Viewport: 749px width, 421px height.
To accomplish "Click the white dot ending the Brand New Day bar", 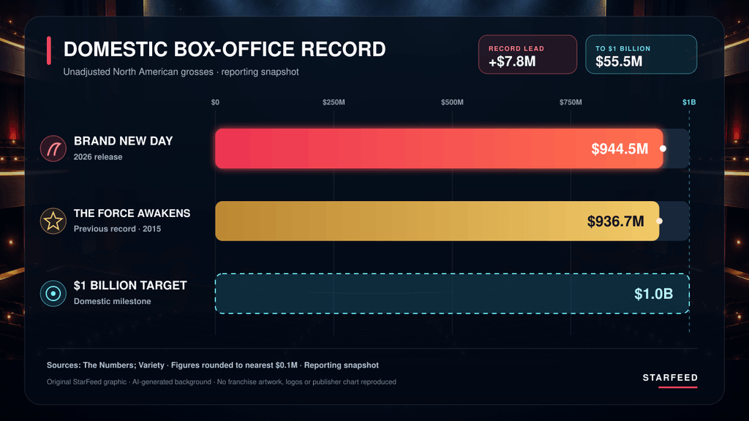I will pyautogui.click(x=663, y=148).
